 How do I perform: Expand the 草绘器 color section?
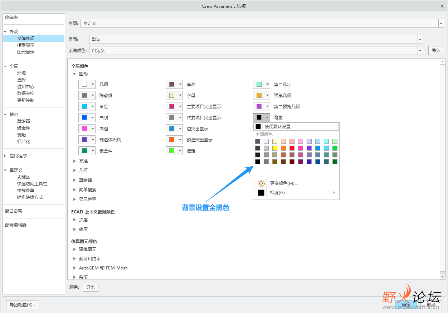point(74,180)
